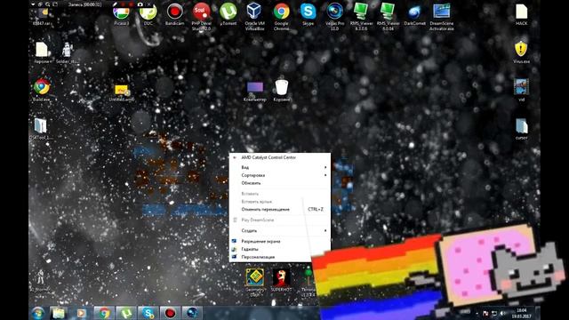Select the SUPERHOT desktop shortcut

[281, 280]
